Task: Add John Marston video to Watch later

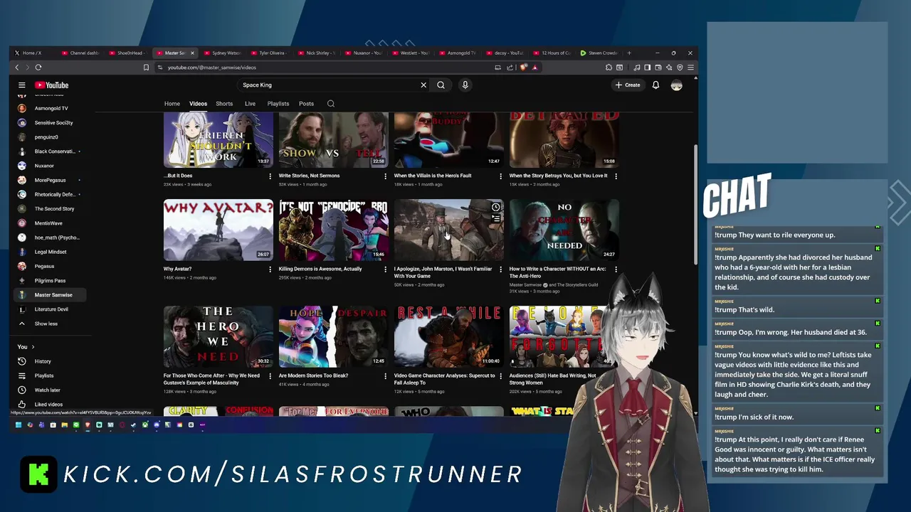Action: (496, 208)
